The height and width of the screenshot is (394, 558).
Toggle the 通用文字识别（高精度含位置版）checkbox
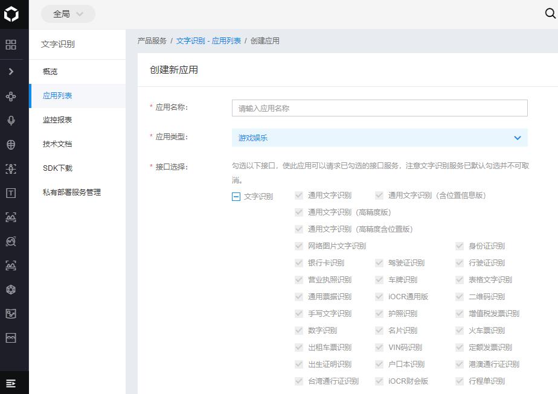click(299, 229)
